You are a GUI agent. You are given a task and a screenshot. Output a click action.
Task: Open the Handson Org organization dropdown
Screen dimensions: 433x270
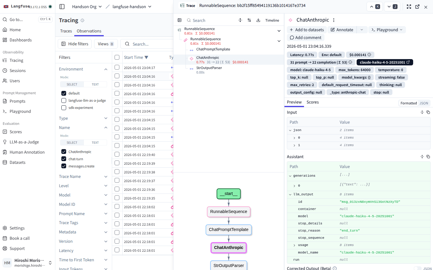tap(87, 7)
